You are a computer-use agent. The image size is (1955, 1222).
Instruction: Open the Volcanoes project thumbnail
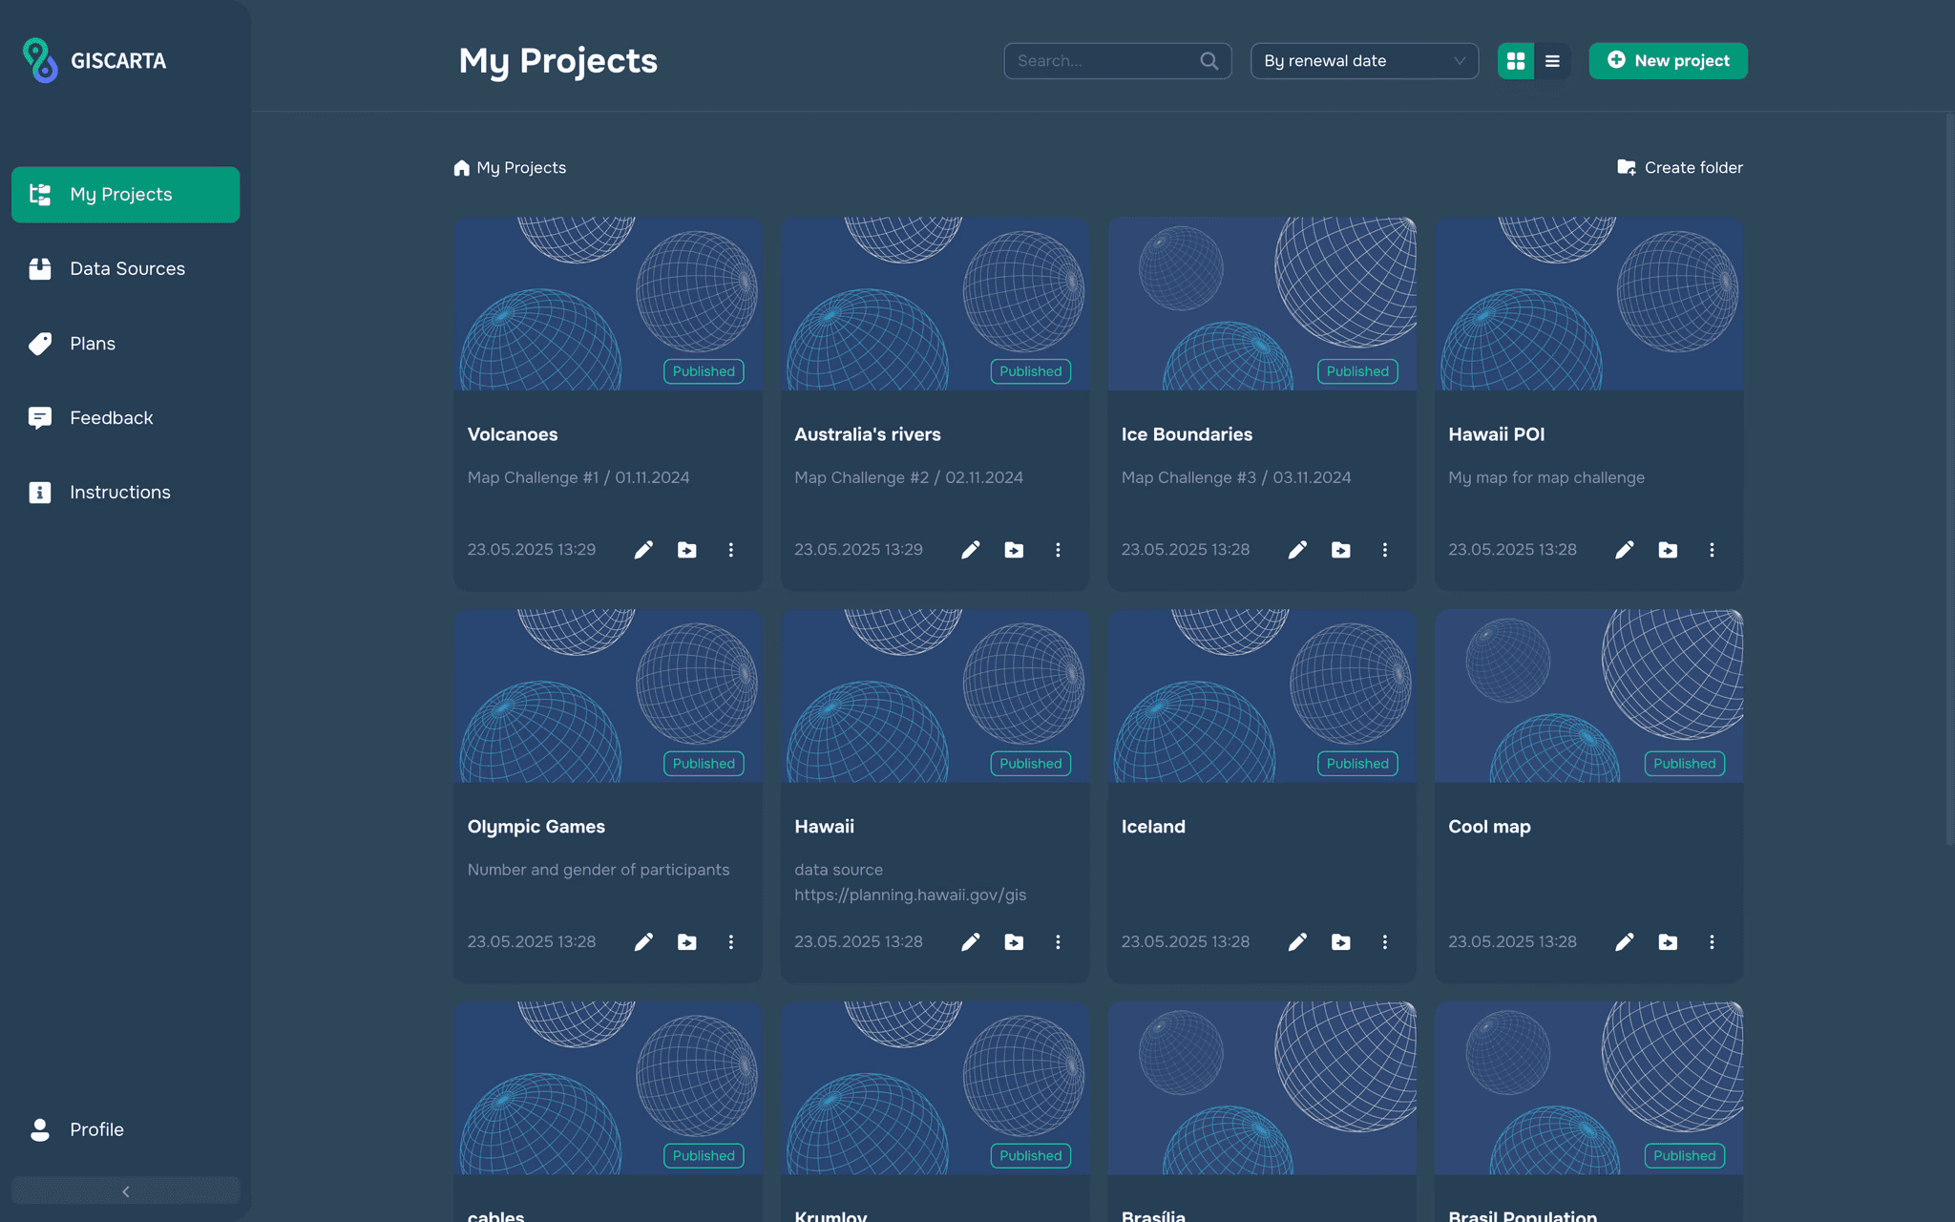[607, 304]
